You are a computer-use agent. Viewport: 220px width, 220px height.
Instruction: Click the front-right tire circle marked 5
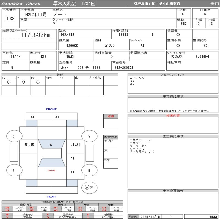(x=89, y=136)
